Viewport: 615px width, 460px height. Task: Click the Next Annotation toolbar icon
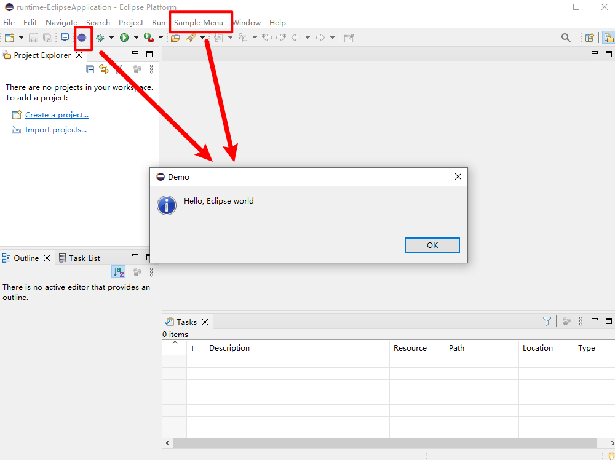tap(218, 38)
